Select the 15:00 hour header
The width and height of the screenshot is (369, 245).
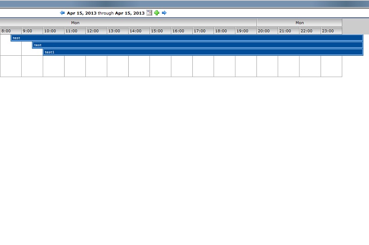point(160,31)
